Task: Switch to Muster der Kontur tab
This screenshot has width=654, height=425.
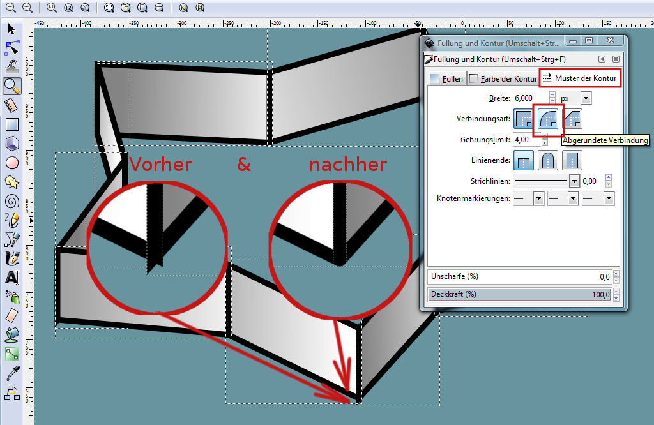Action: tap(580, 78)
